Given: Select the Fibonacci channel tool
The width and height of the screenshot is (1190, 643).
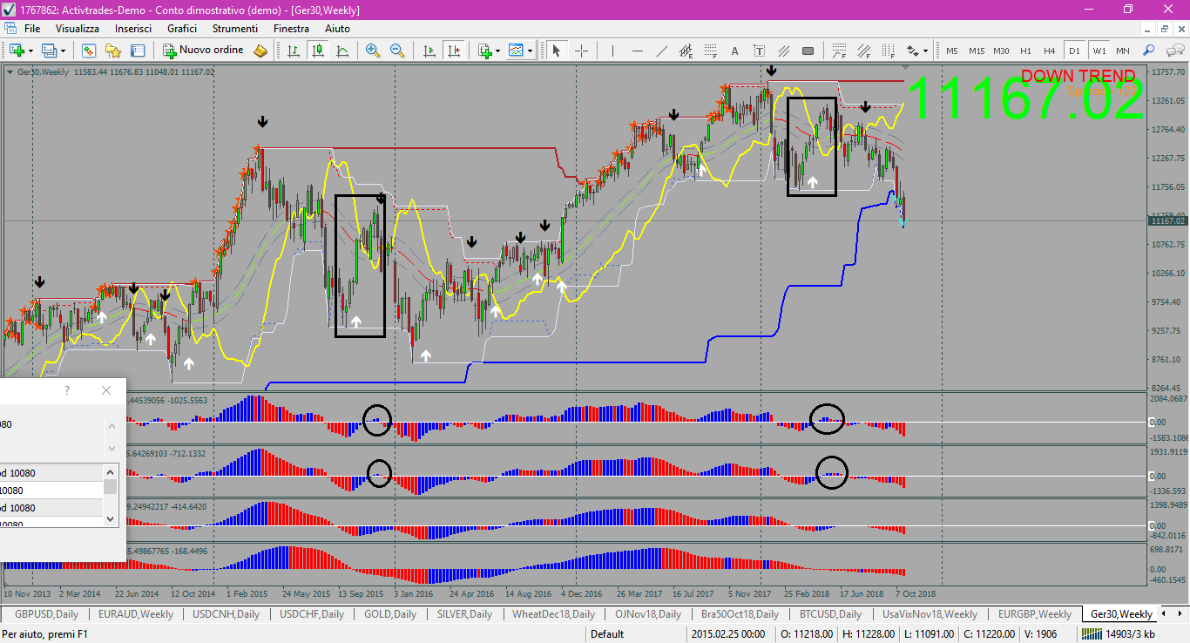Looking at the screenshot, I should tap(863, 51).
